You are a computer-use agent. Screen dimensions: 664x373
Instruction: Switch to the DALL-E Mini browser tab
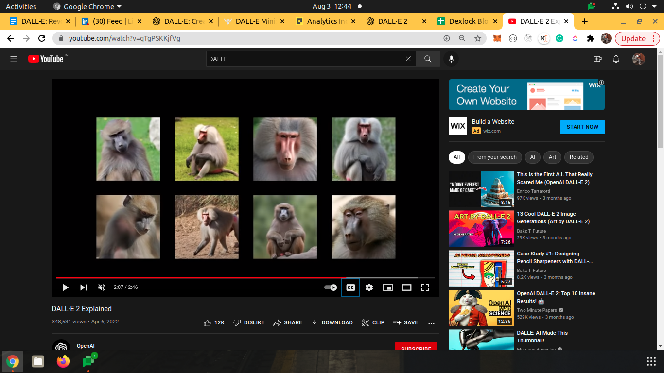pos(253,21)
